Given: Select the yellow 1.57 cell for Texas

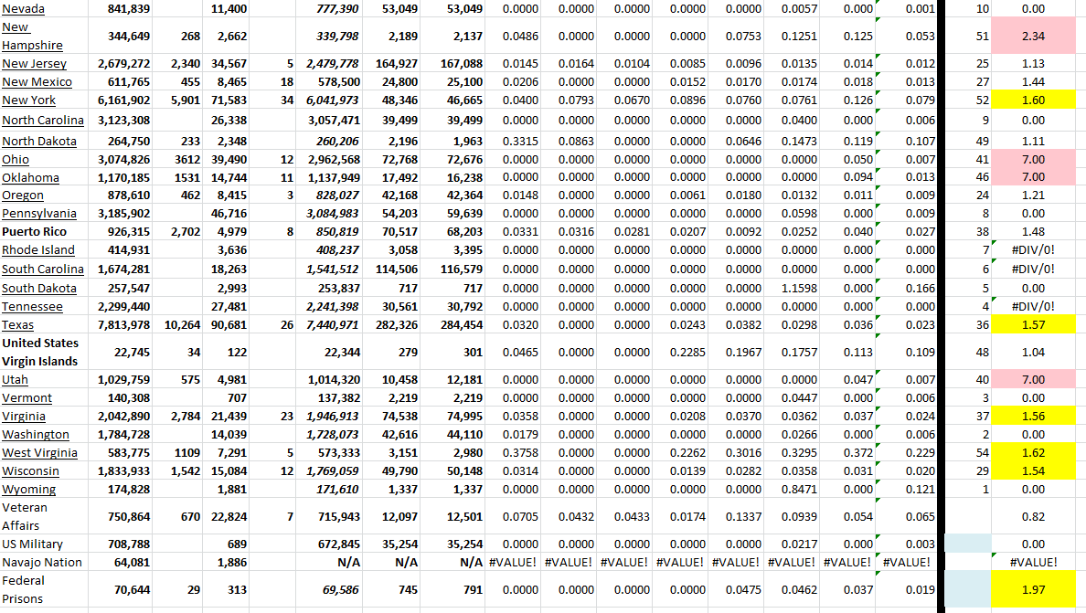Looking at the screenshot, I should point(1033,324).
